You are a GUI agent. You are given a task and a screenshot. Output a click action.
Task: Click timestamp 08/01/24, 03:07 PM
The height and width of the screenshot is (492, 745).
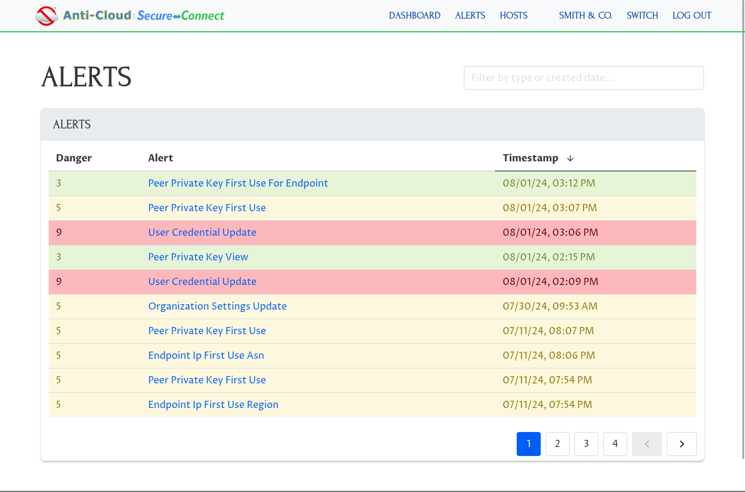pyautogui.click(x=550, y=208)
